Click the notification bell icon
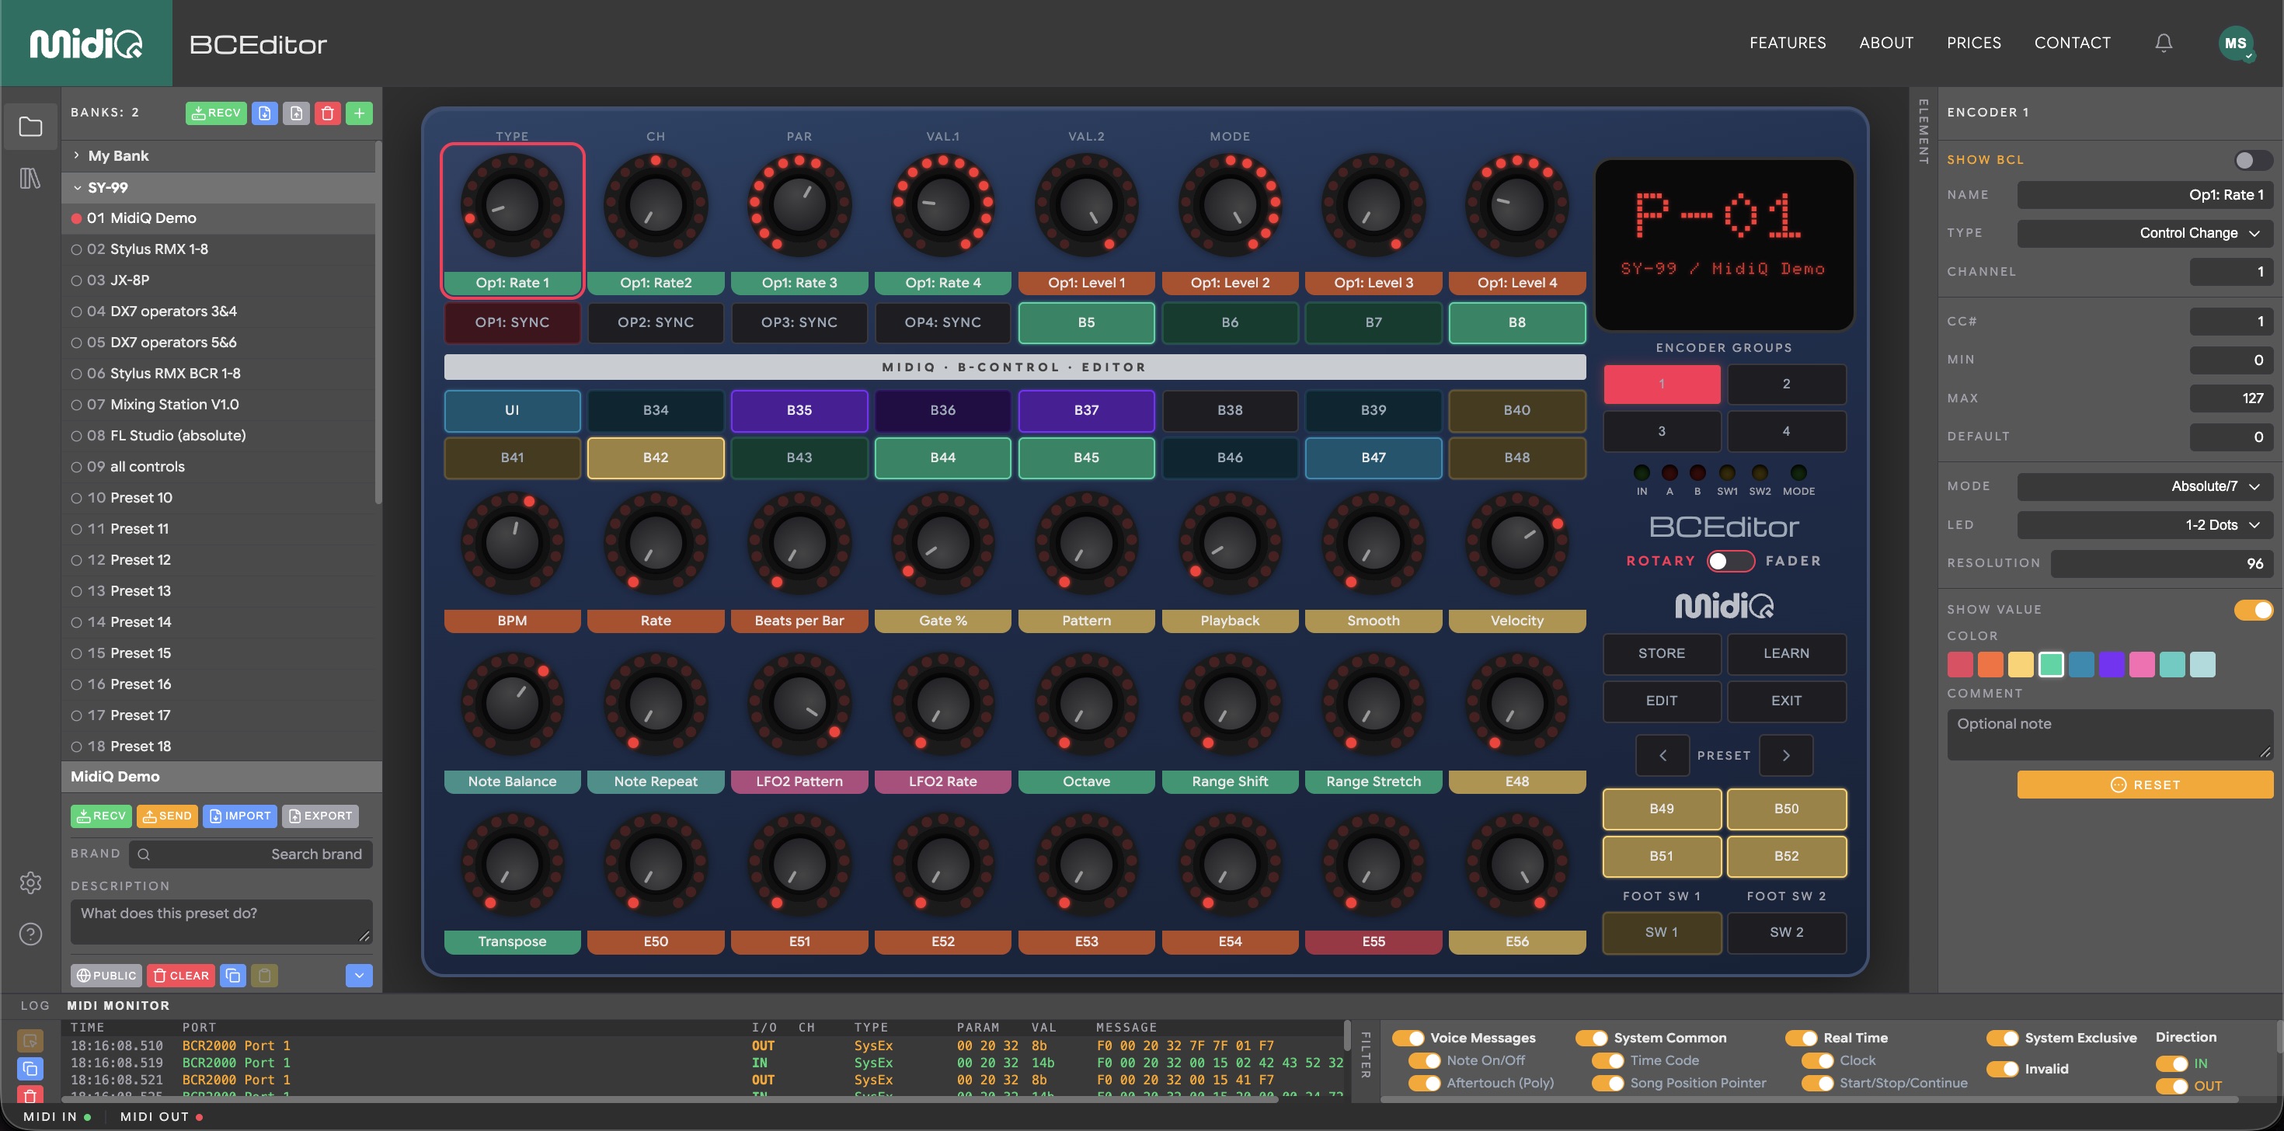Image resolution: width=2284 pixels, height=1131 pixels. [x=2164, y=43]
